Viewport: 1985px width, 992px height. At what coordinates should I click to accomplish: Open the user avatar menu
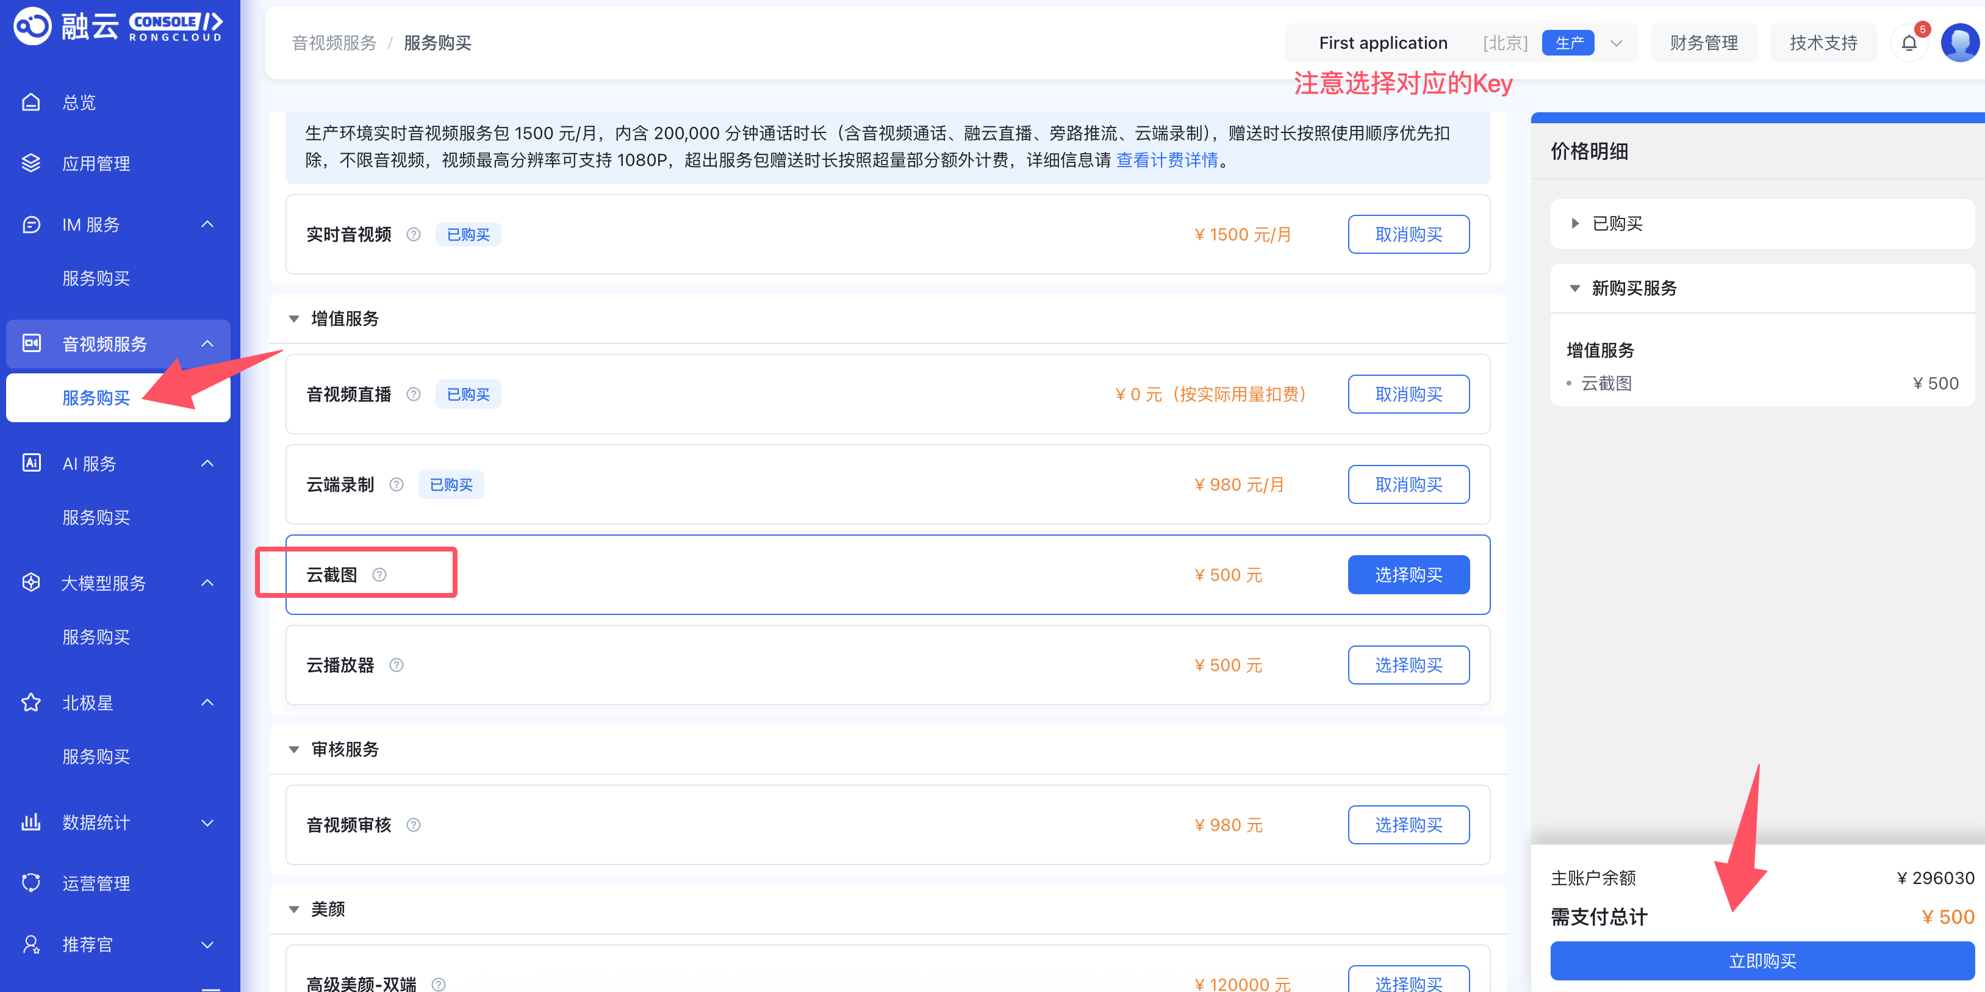(1961, 42)
